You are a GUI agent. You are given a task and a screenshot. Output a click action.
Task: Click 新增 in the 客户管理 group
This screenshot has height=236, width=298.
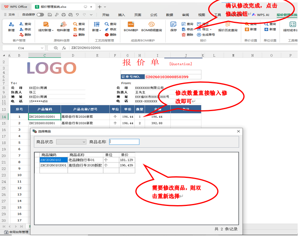[11, 27]
